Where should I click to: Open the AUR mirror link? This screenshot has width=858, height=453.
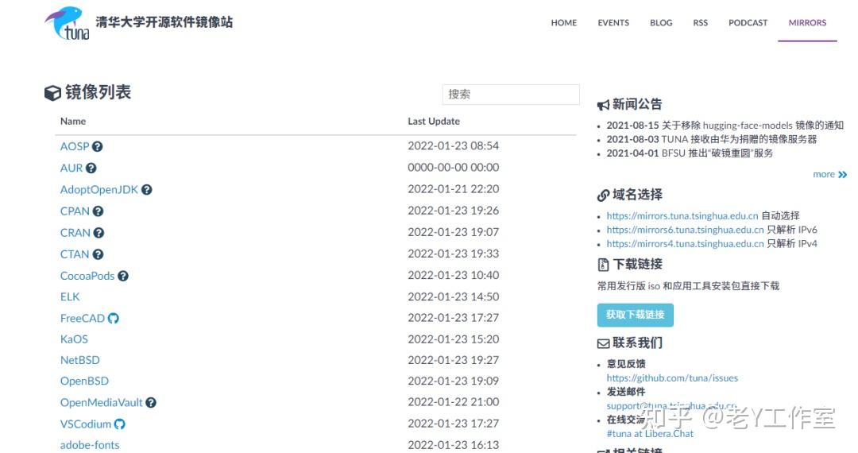pyautogui.click(x=71, y=168)
